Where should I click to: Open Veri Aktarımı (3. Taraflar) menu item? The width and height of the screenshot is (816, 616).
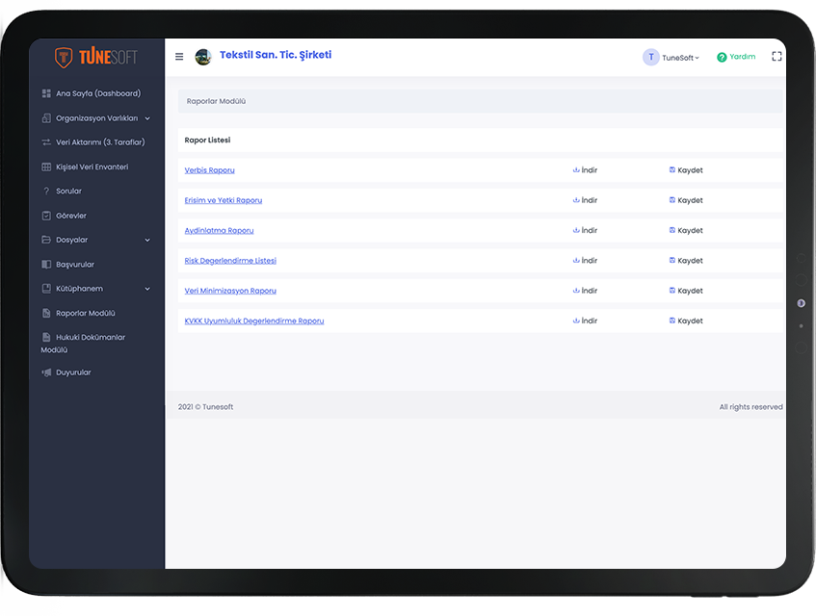coord(100,141)
